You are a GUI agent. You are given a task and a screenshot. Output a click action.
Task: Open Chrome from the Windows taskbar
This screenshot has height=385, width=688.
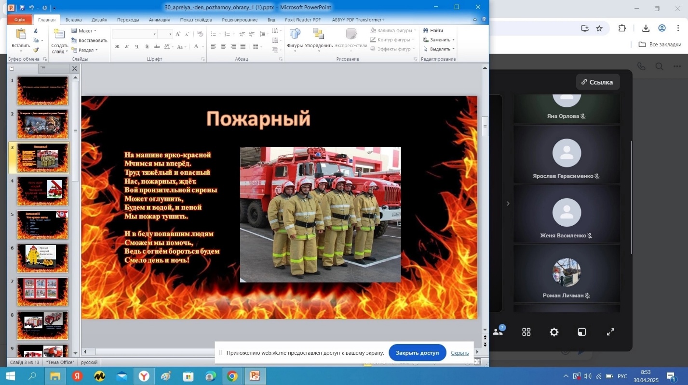pos(232,376)
